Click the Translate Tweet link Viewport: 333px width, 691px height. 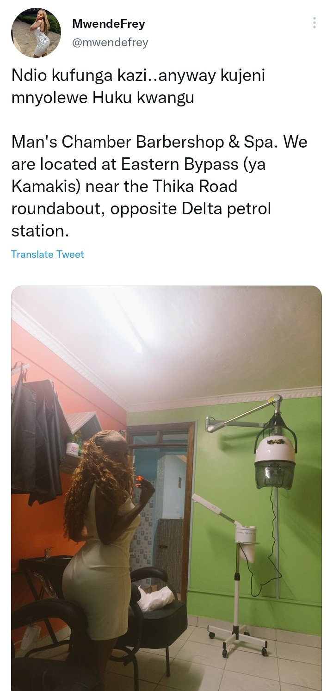click(48, 254)
